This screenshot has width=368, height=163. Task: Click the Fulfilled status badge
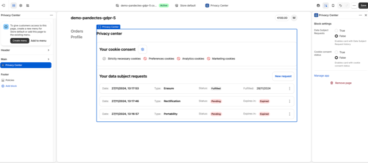216,89
